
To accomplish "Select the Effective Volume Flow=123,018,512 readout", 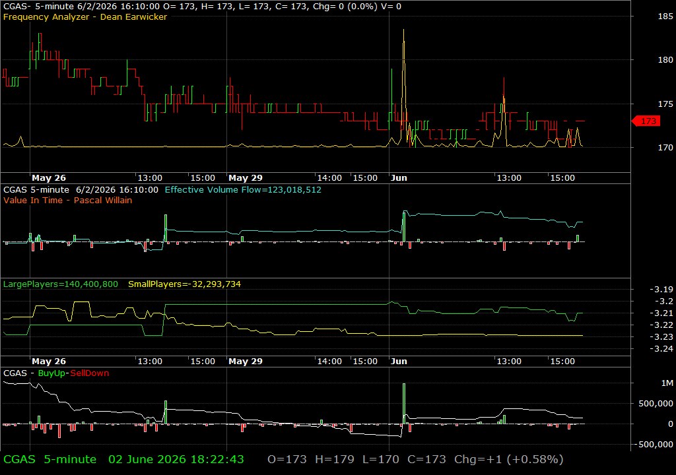I will click(243, 189).
